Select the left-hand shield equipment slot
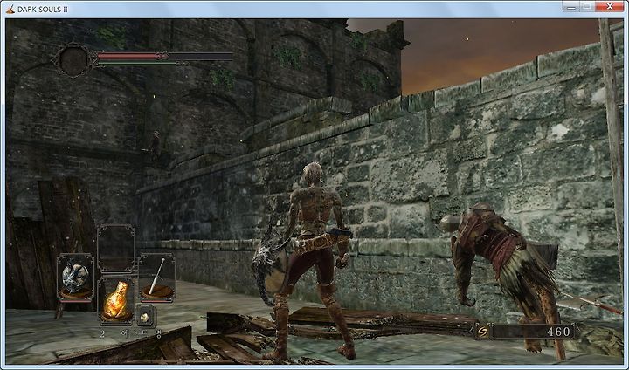The height and width of the screenshot is (370, 629). tap(75, 277)
